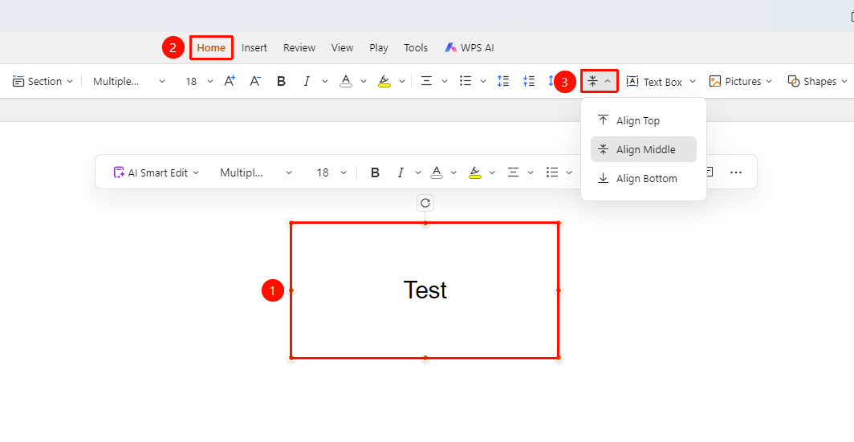The image size is (854, 442).
Task: Click the floating toolbar alignment icon
Action: click(x=513, y=172)
